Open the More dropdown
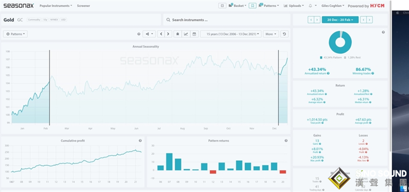This screenshot has width=409, height=192. coord(271,34)
